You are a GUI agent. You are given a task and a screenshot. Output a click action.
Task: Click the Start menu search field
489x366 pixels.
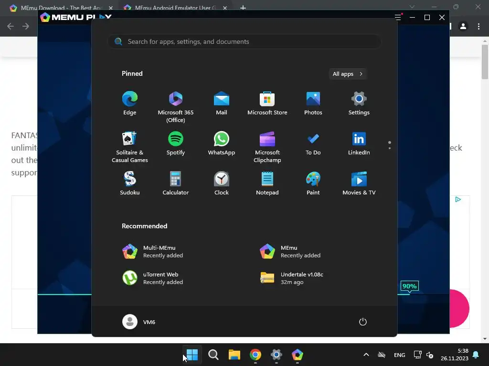click(244, 42)
